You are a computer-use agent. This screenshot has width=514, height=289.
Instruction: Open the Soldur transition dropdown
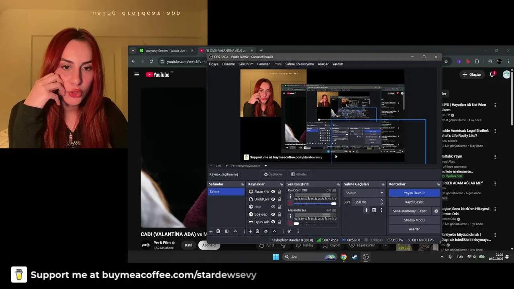[x=364, y=193]
